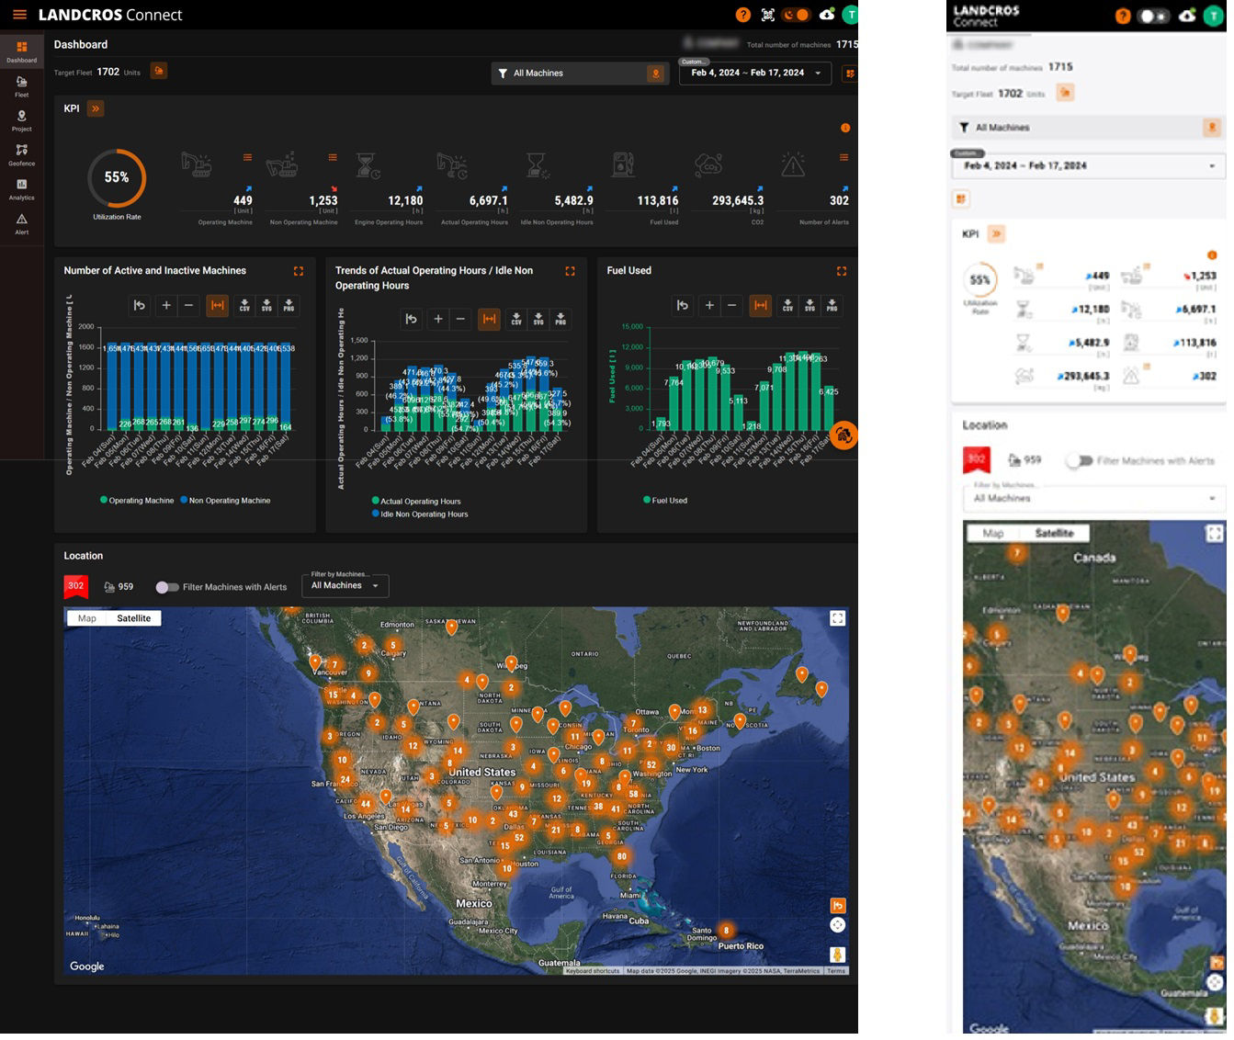Click the floating orange machine button beside Fuel chart
This screenshot has height=1040, width=1234.
(843, 435)
